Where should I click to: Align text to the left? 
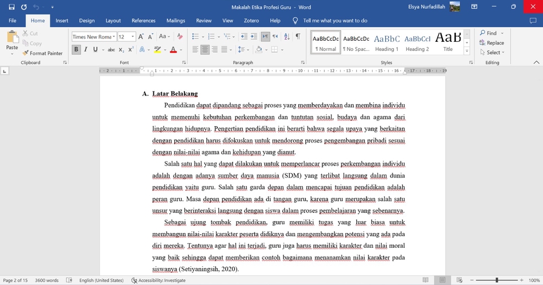[x=195, y=50]
